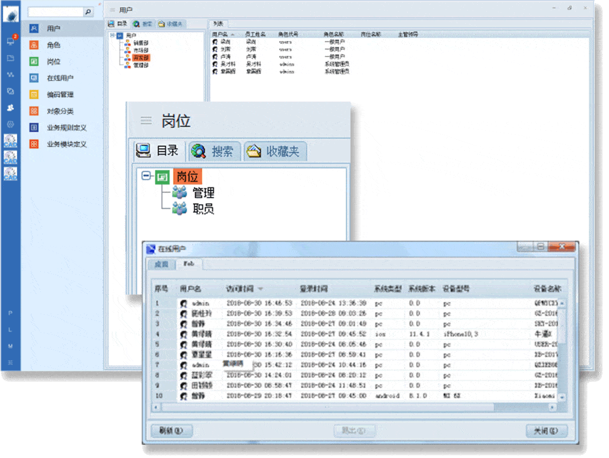Open the large 目录 tab in 岗位 panel
Viewport: 609px width, 458px height.
pyautogui.click(x=159, y=150)
